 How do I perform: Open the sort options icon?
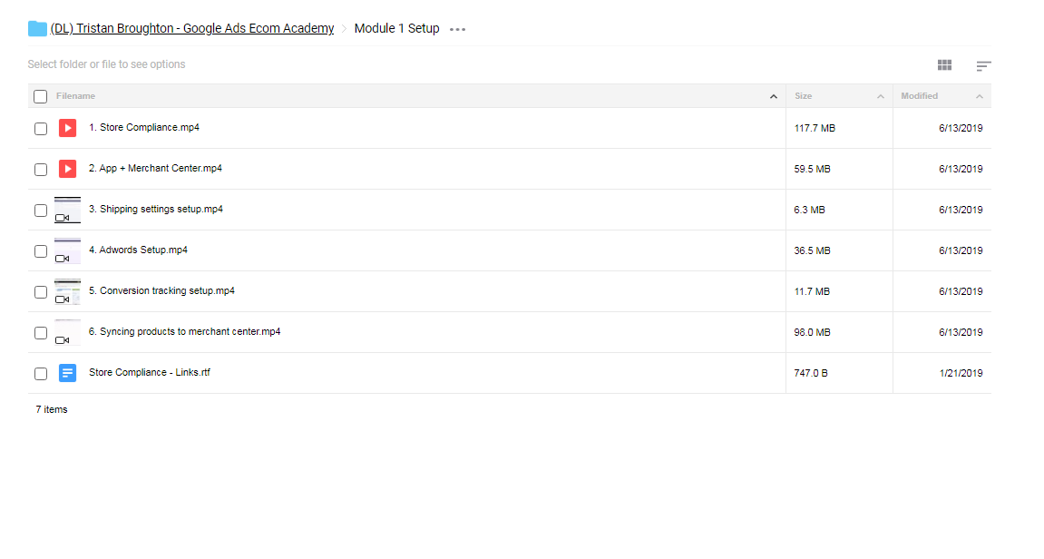(983, 65)
